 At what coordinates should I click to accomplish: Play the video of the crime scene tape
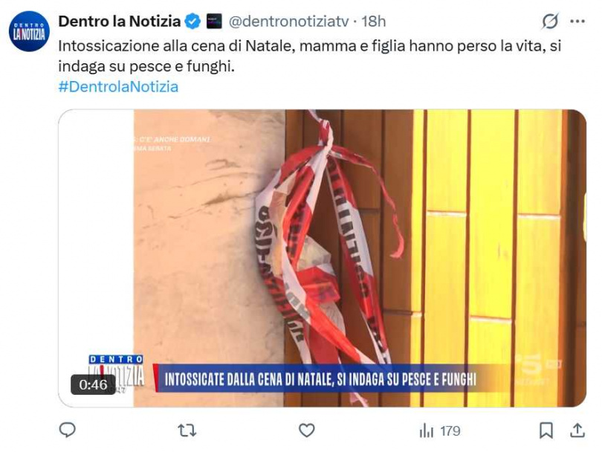[x=322, y=258]
